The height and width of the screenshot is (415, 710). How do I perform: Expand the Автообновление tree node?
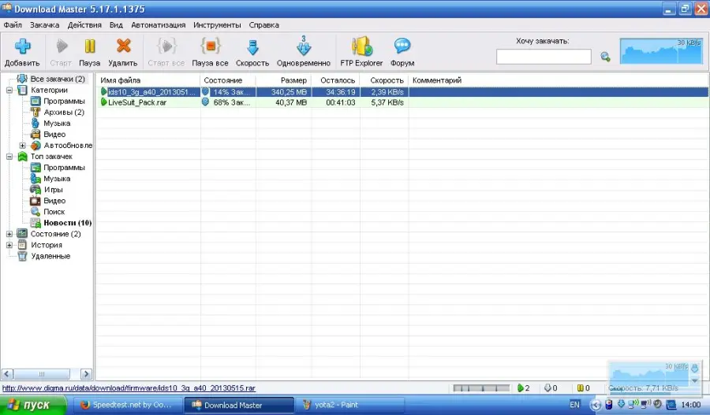point(22,146)
